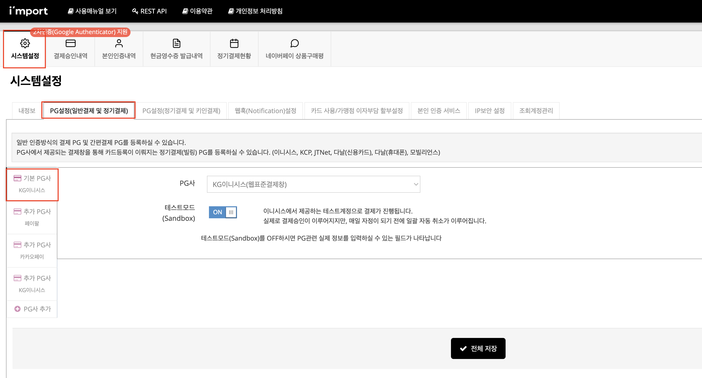Open the PG사 dropdown showing KG이니시스(웹표준결제창)

313,184
